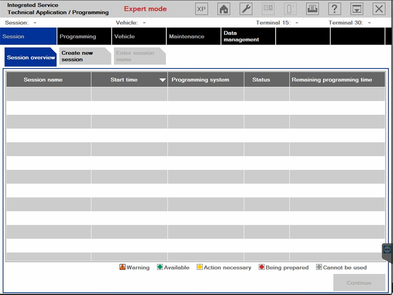Screen dimensions: 393x295
Task: Click the XP icon in the toolbar
Action: coord(201,8)
